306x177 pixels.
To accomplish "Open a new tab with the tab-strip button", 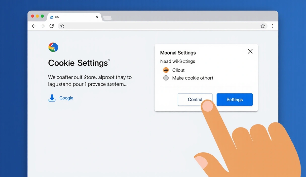I will click(x=107, y=18).
